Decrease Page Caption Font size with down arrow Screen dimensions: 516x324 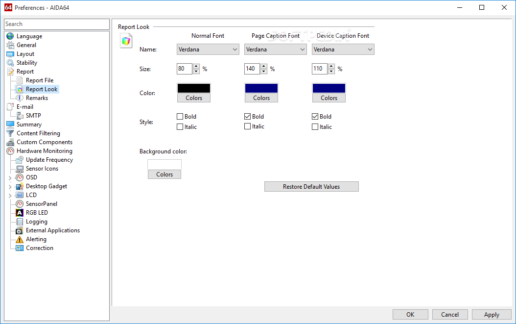coord(264,71)
